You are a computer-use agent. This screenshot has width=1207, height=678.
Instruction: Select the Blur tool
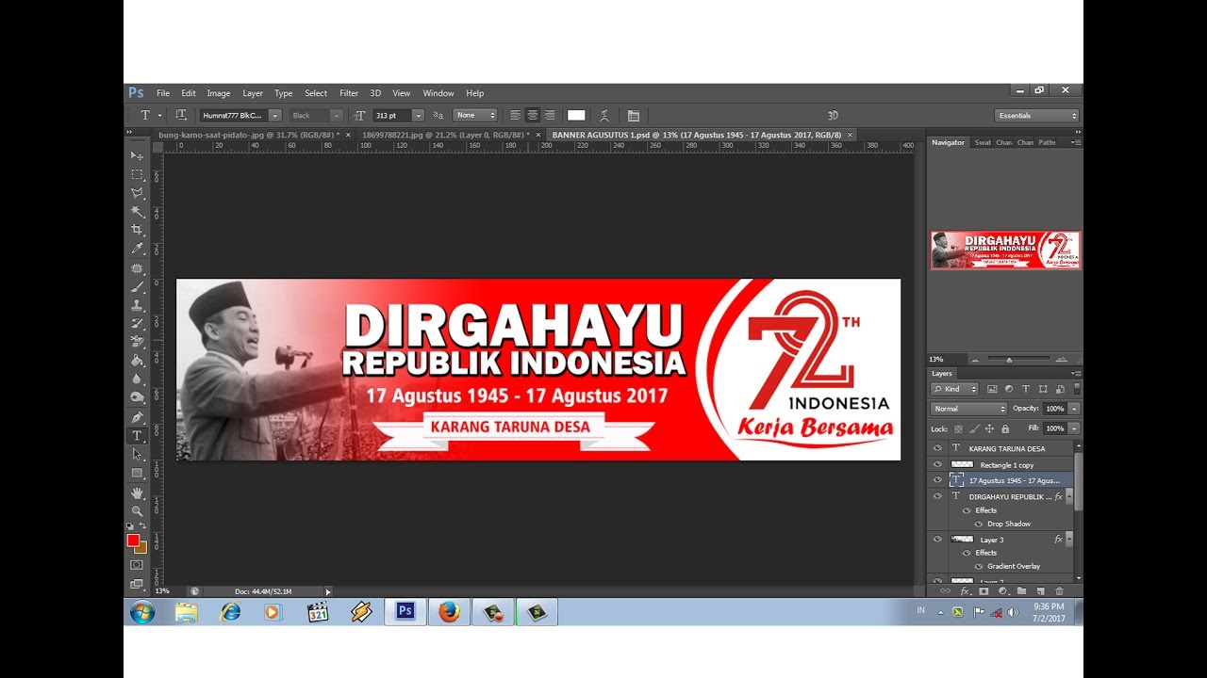tap(137, 379)
